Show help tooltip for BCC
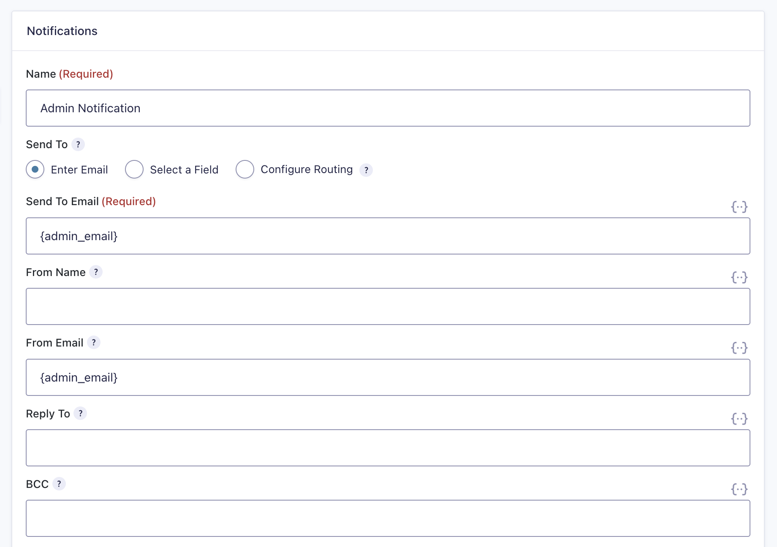 point(59,484)
